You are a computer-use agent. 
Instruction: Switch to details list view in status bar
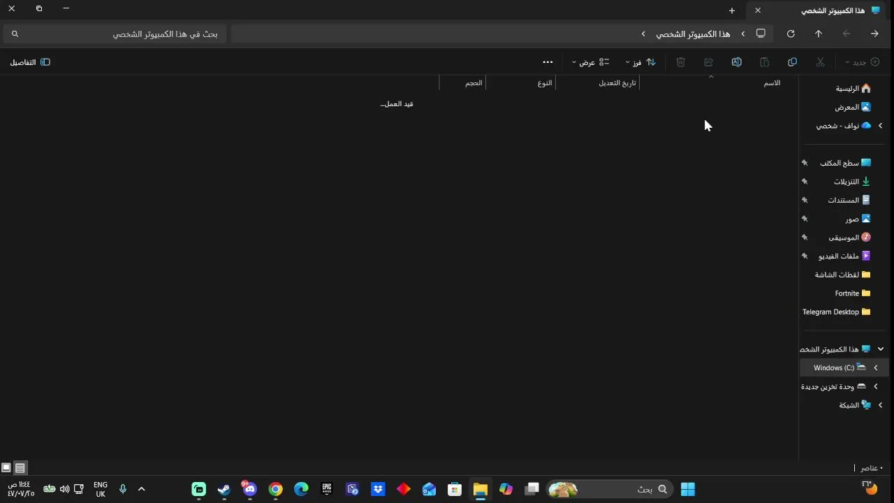[x=20, y=468]
